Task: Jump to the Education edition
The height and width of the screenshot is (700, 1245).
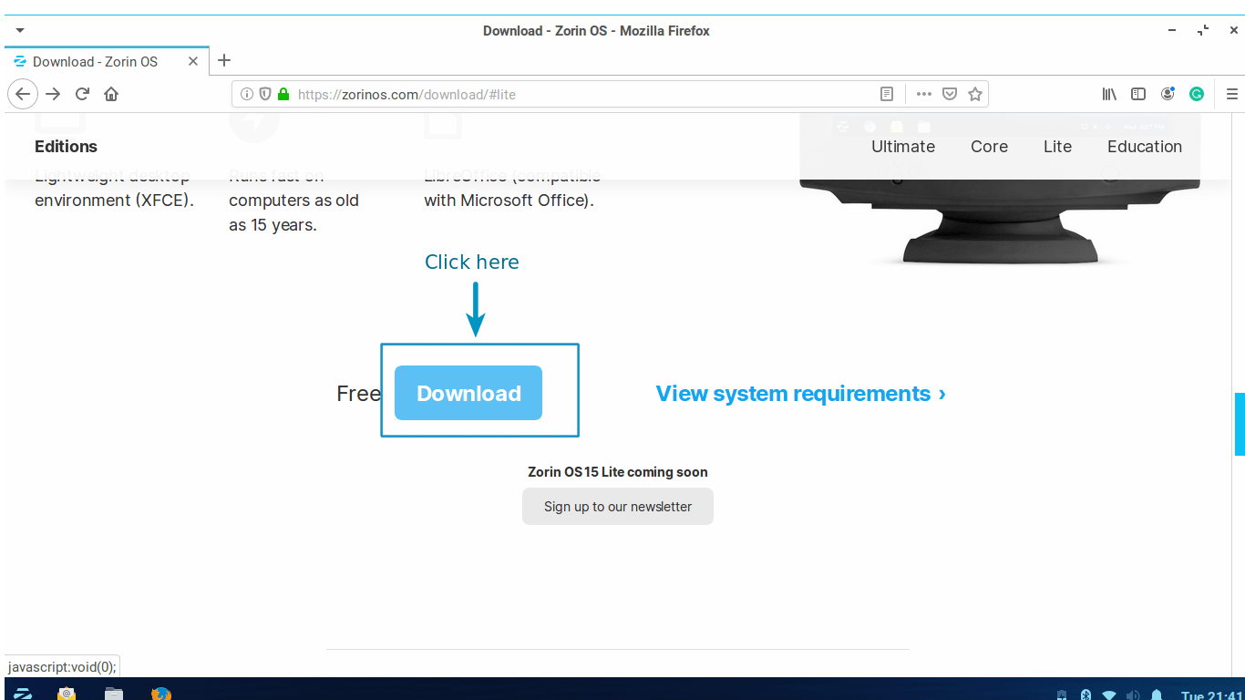Action: click(x=1145, y=147)
